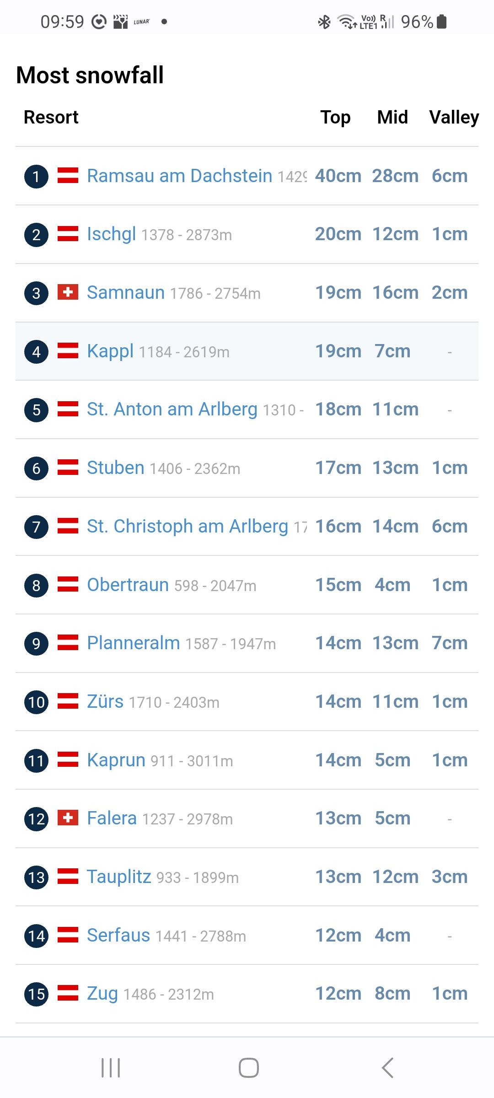Viewport: 494px width, 1098px height.
Task: Open St. Anton am Arlberg resort
Action: tap(172, 409)
